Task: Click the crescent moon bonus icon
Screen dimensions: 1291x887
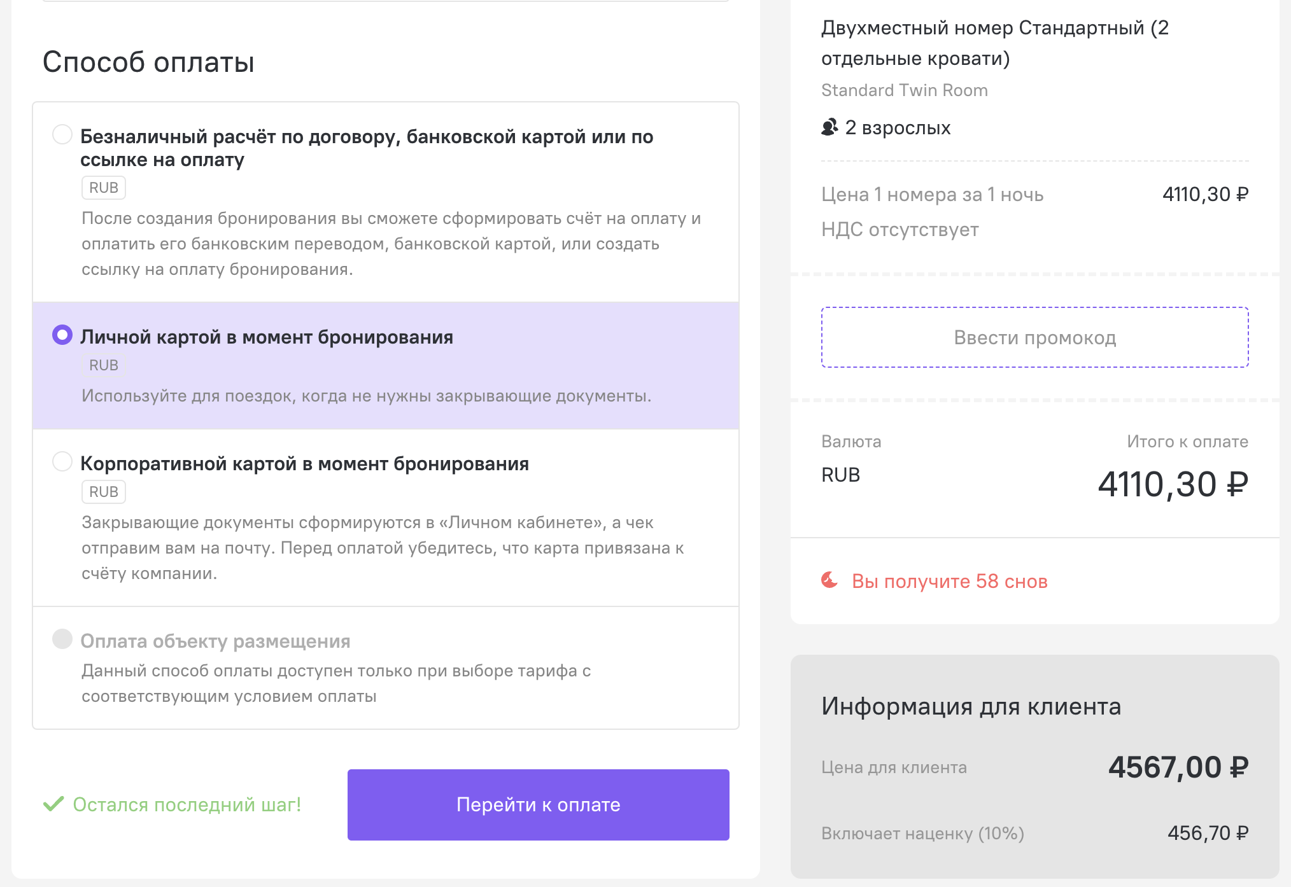Action: pyautogui.click(x=829, y=580)
